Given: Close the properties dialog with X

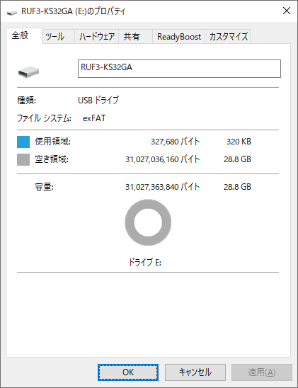Looking at the screenshot, I should tap(287, 11).
